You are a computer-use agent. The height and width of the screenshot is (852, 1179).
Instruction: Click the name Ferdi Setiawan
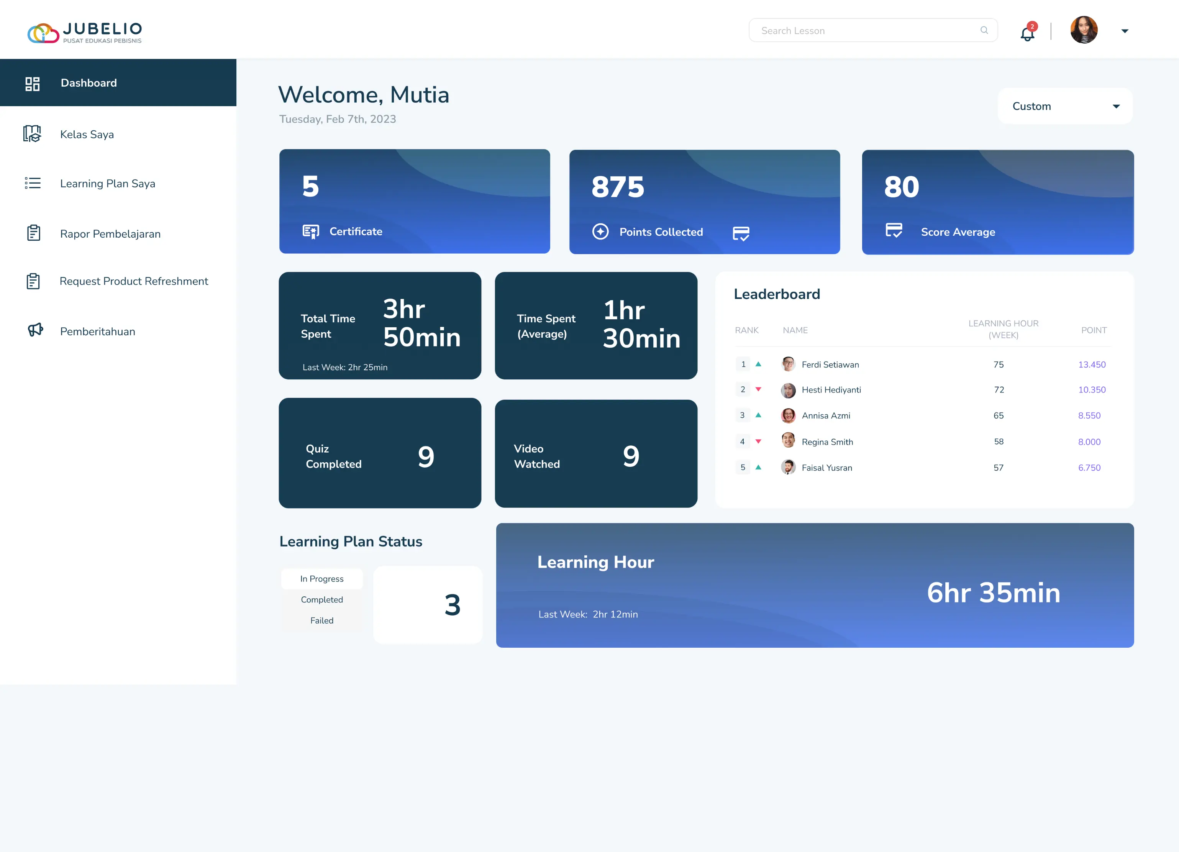coord(830,364)
